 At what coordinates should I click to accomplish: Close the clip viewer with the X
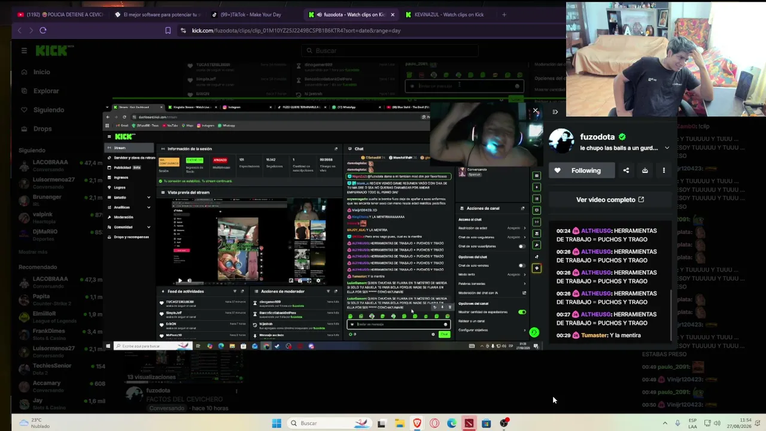click(536, 111)
